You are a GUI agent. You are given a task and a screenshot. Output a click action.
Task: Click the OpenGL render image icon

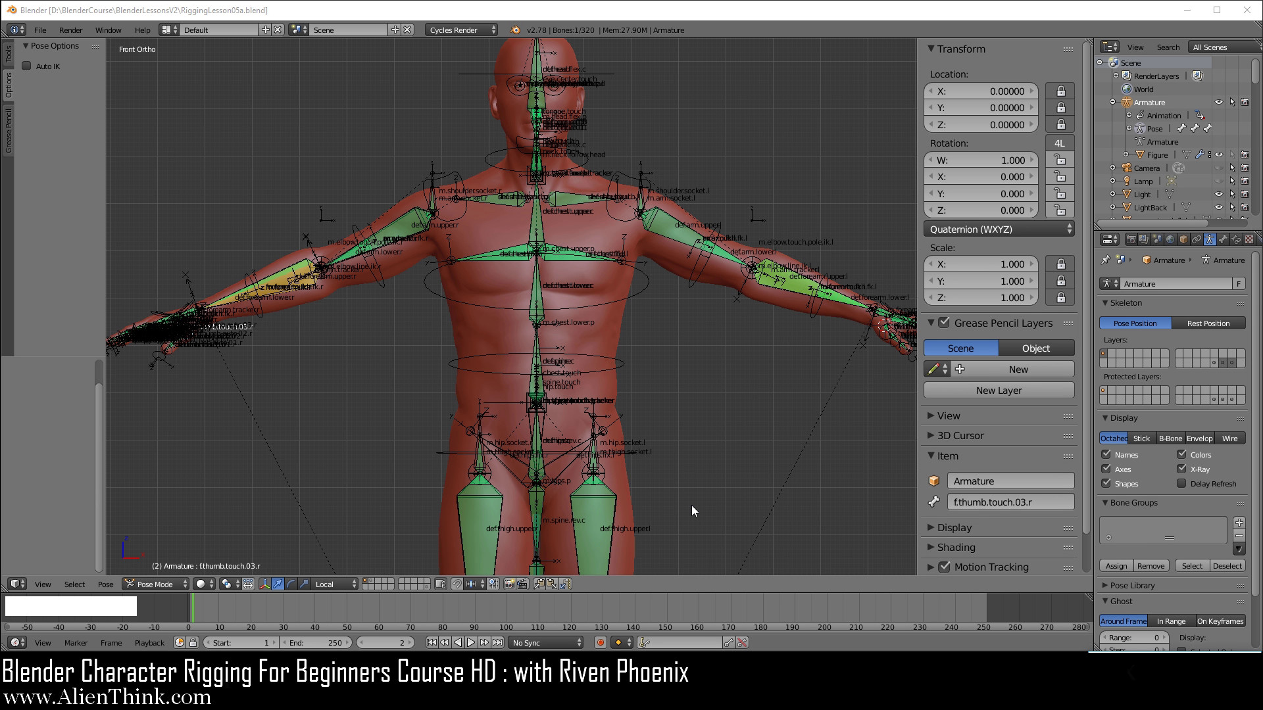point(509,584)
